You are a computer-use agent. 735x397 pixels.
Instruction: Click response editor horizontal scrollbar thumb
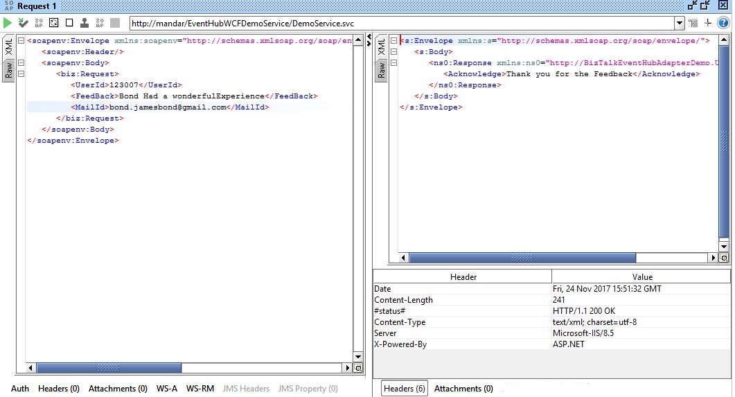(x=522, y=258)
